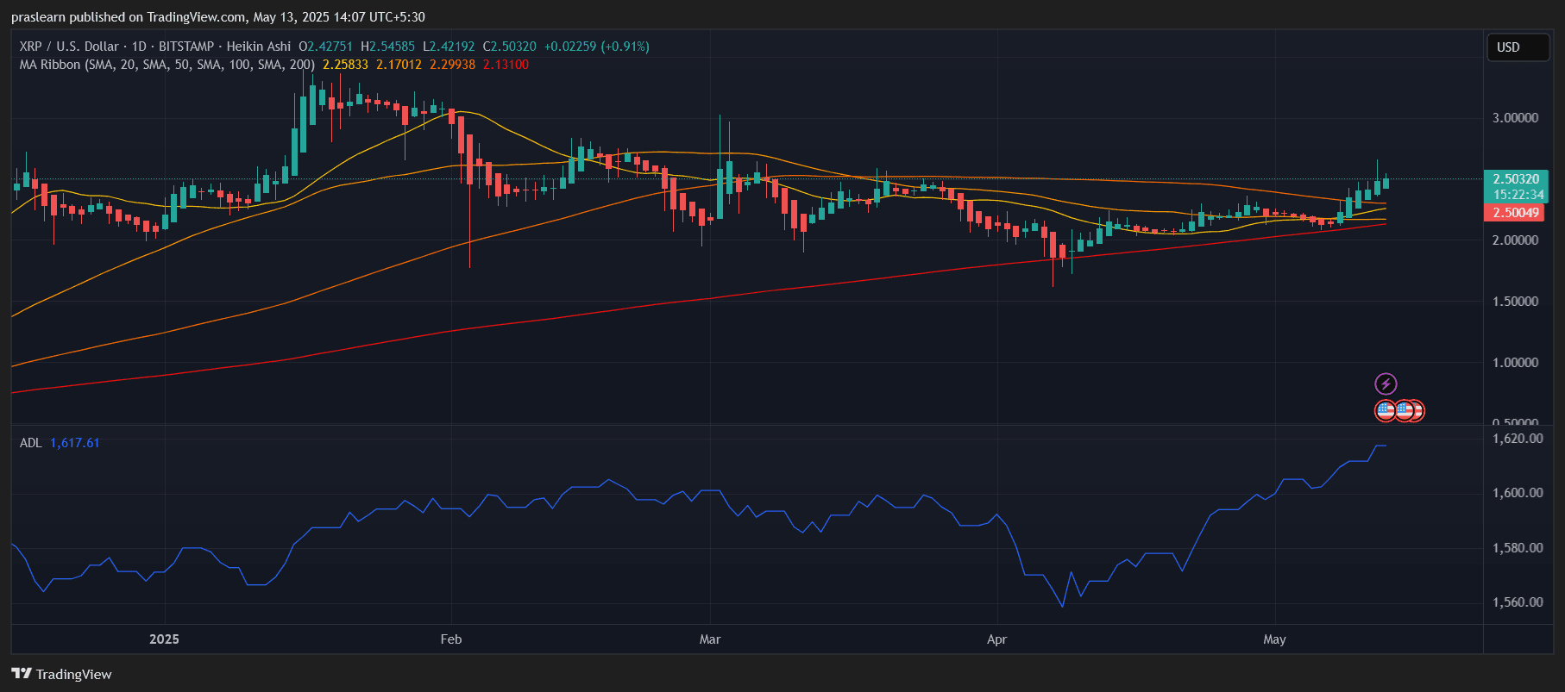
Task: Click the red 2.13100 SMA 200 value
Action: click(x=506, y=65)
